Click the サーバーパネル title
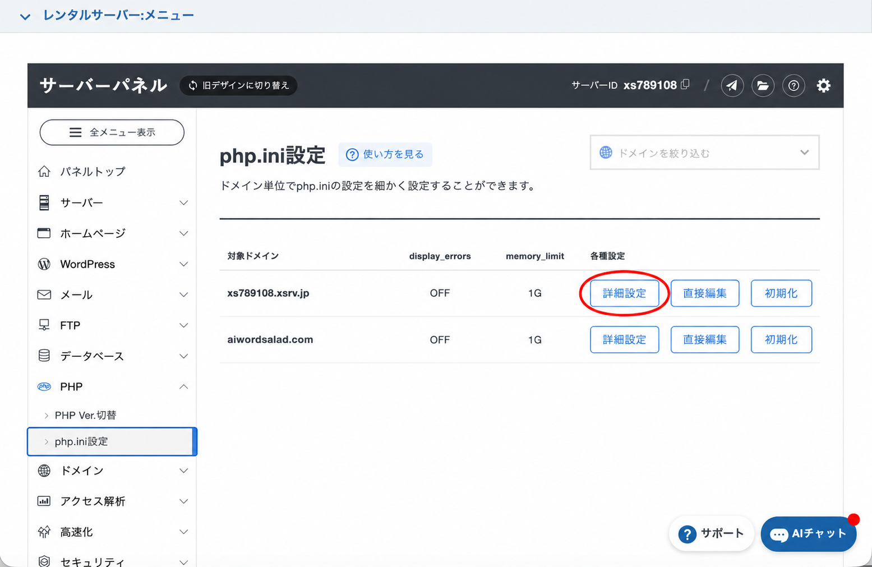Image resolution: width=872 pixels, height=567 pixels. 103,85
